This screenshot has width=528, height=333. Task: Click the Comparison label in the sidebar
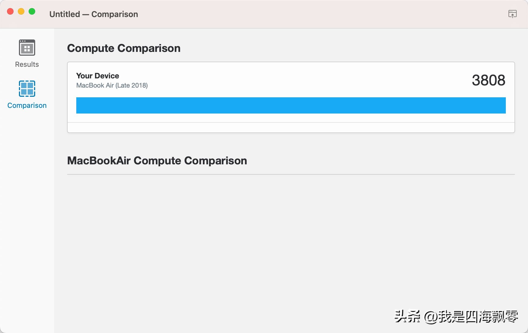pyautogui.click(x=27, y=105)
